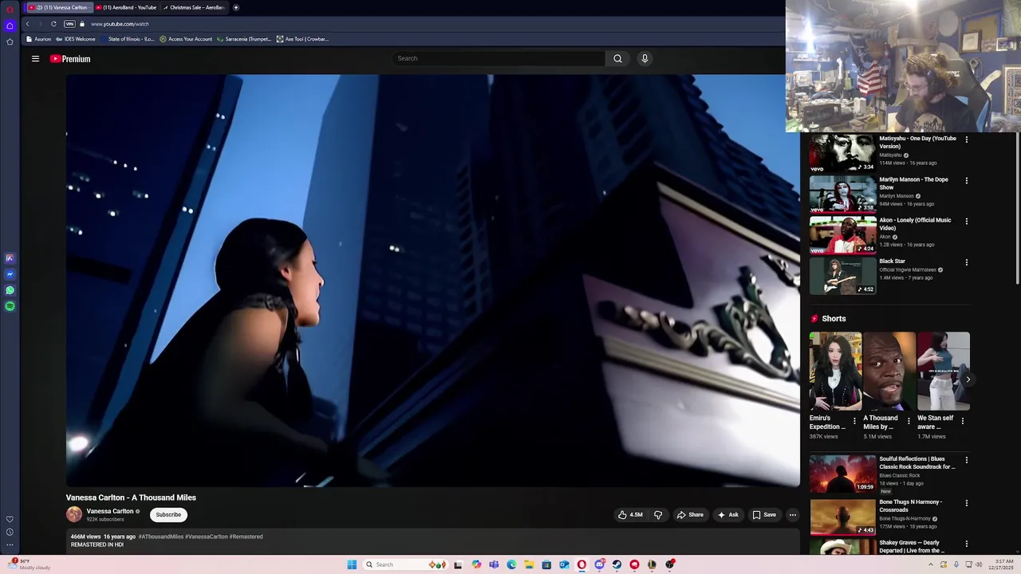Switch to Christmas Sale AeroBand tab
The height and width of the screenshot is (574, 1021).
195,7
